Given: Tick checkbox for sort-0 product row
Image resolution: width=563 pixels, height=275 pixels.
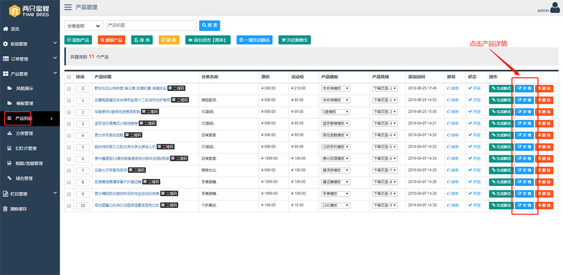Looking at the screenshot, I should point(69,89).
